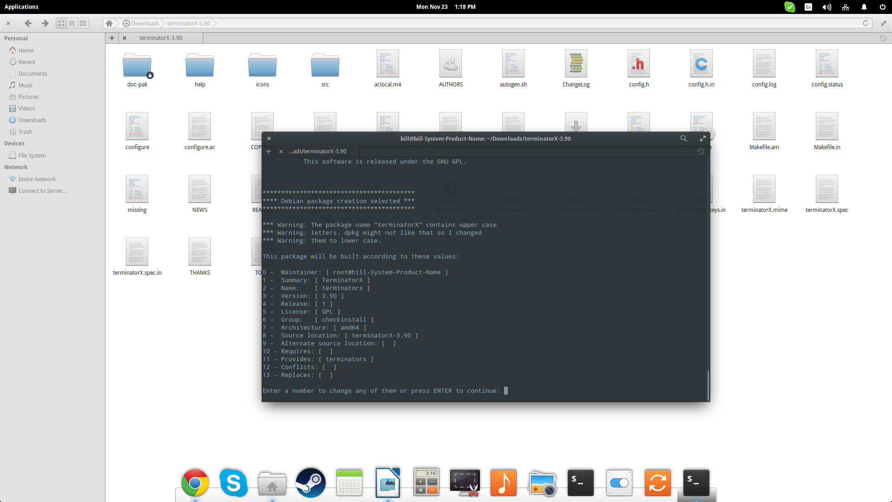Browse Entire Network
This screenshot has height=502, width=892.
click(32, 179)
